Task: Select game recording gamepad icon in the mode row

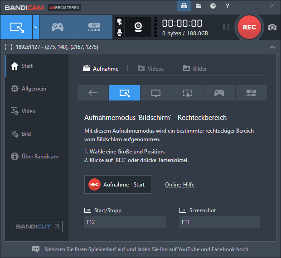Action: 219,93
